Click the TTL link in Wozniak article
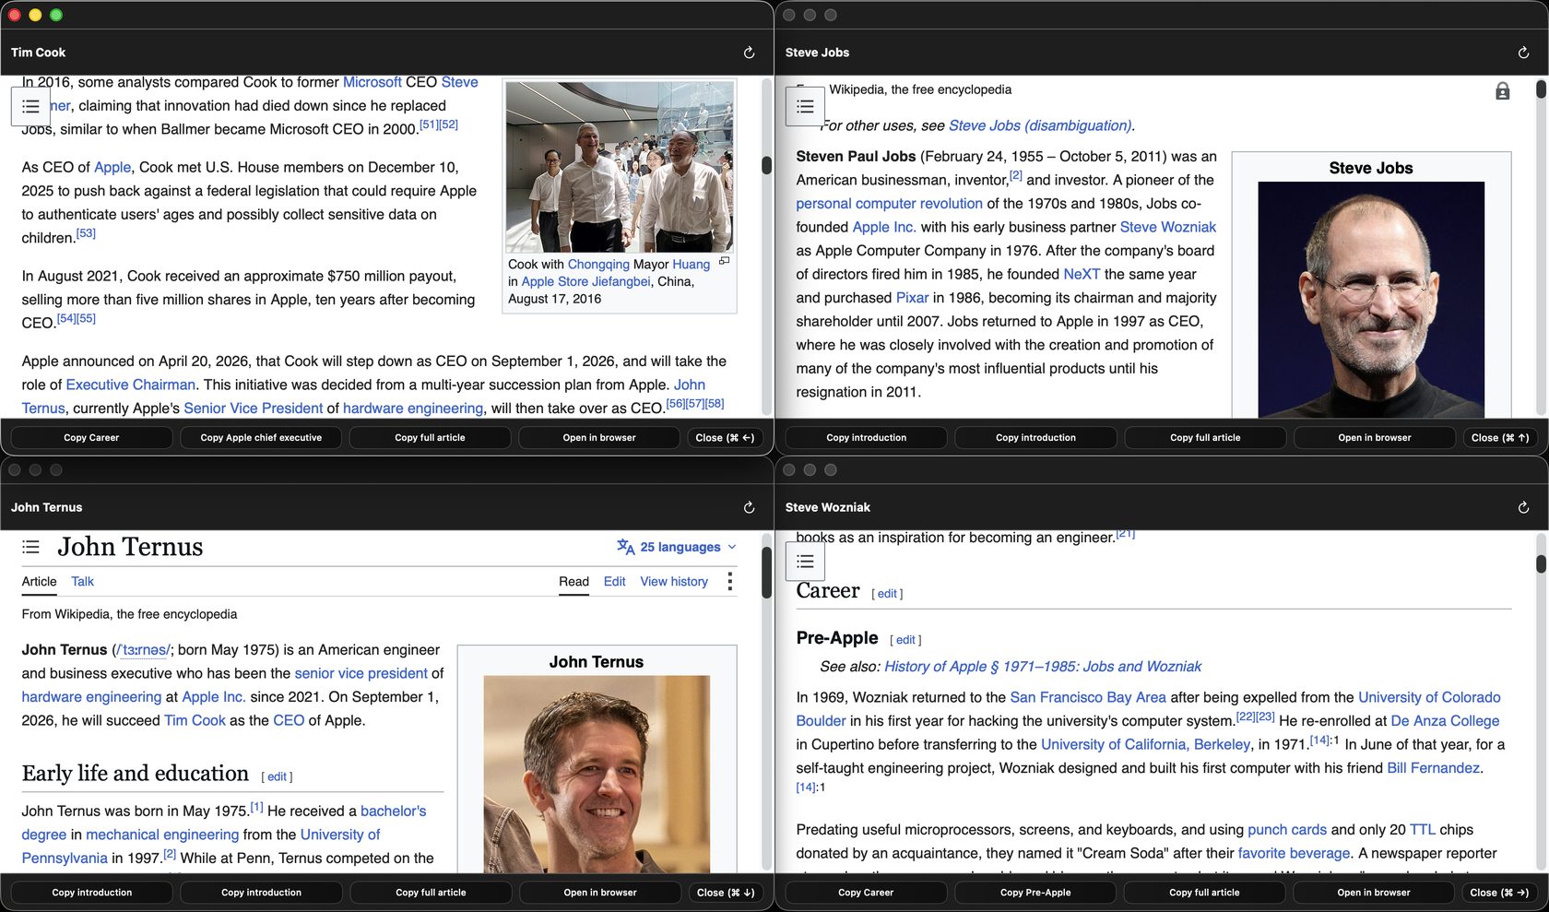The width and height of the screenshot is (1549, 912). pos(1423,830)
